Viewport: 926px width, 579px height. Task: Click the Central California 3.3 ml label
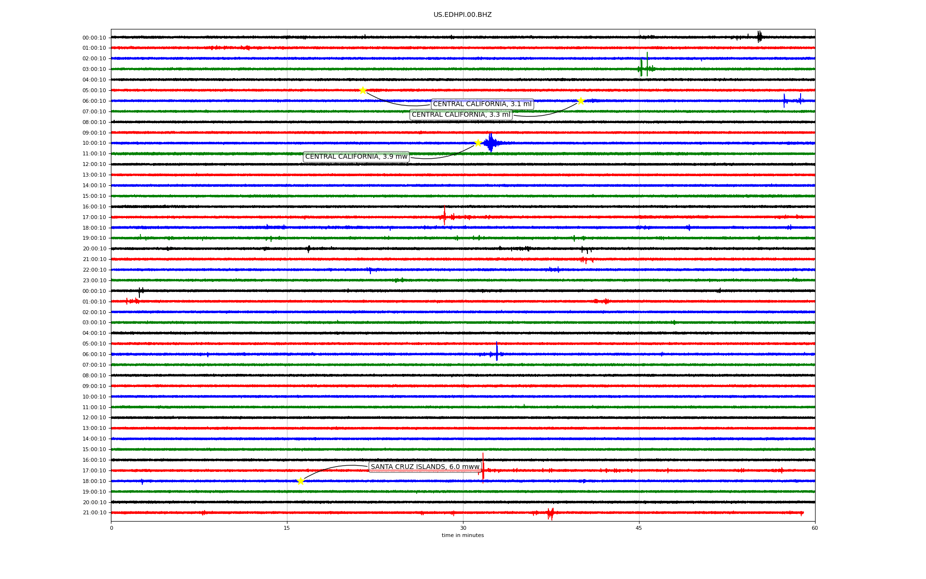tap(461, 115)
